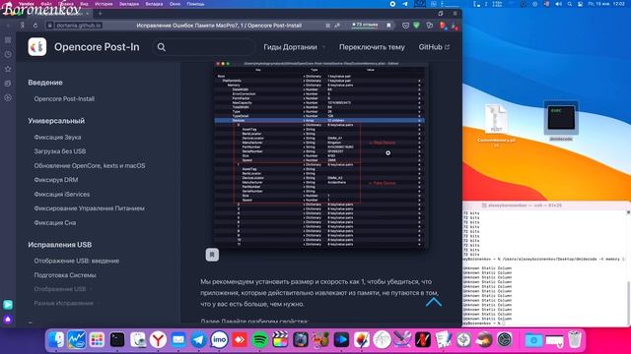This screenshot has height=354, width=631.
Task: Open Обновление OpenCore, kexts и macOS link
Action: tap(90, 166)
